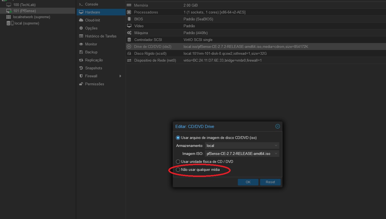
Task: Click the Permissões unlock icon
Action: (x=81, y=84)
